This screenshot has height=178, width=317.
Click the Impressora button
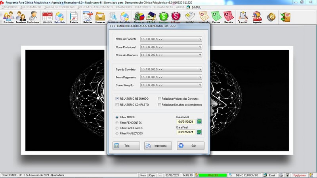[158, 146]
